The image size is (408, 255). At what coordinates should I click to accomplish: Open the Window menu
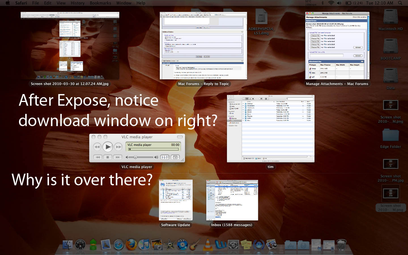pos(124,3)
